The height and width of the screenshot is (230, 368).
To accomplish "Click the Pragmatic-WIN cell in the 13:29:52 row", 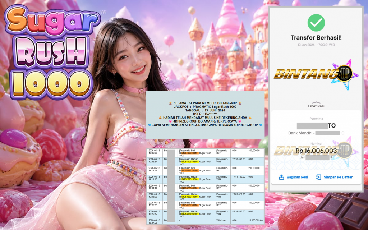I will pos(223,214).
